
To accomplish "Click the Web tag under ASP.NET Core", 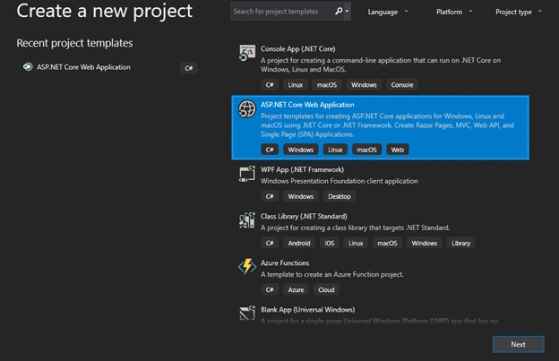I will click(398, 150).
